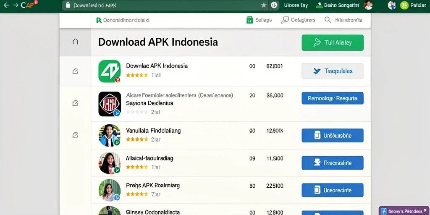Image resolution: width=430 pixels, height=215 pixels.
Task: Click the '35,000' count text
Action: point(275,95)
